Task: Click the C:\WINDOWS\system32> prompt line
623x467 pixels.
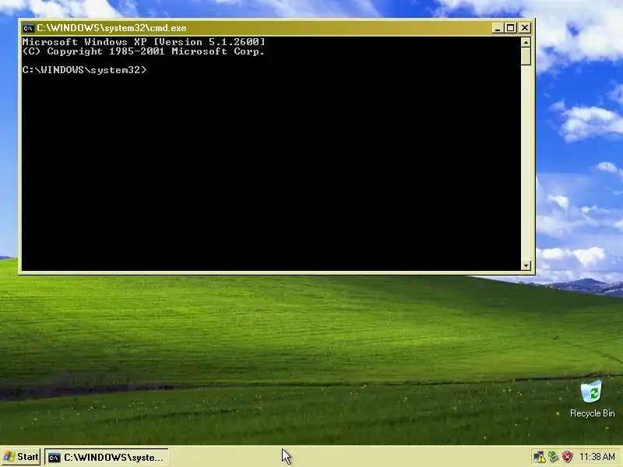Action: 84,70
